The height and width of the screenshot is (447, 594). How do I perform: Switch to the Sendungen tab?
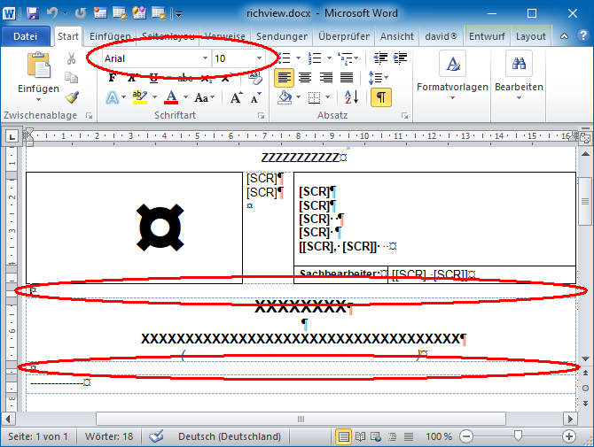coord(282,36)
